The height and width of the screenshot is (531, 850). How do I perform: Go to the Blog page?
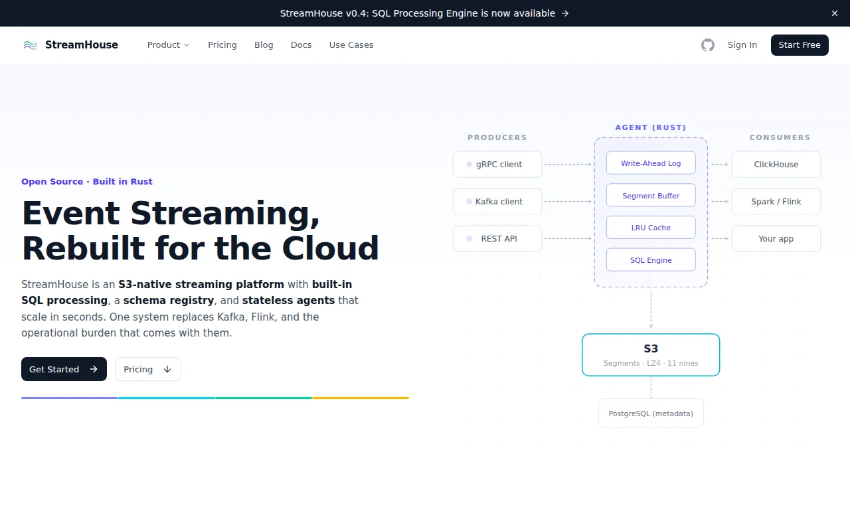pos(264,45)
